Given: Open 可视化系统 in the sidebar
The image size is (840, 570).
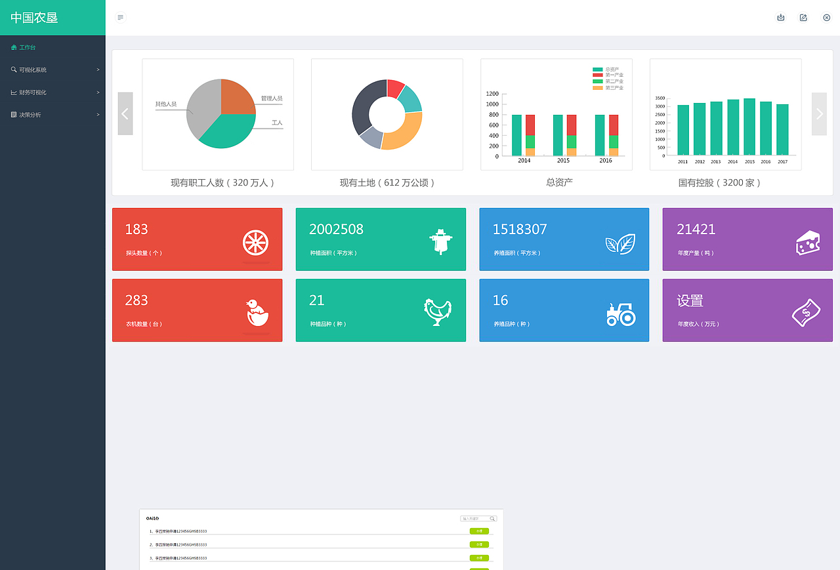Looking at the screenshot, I should [x=52, y=70].
